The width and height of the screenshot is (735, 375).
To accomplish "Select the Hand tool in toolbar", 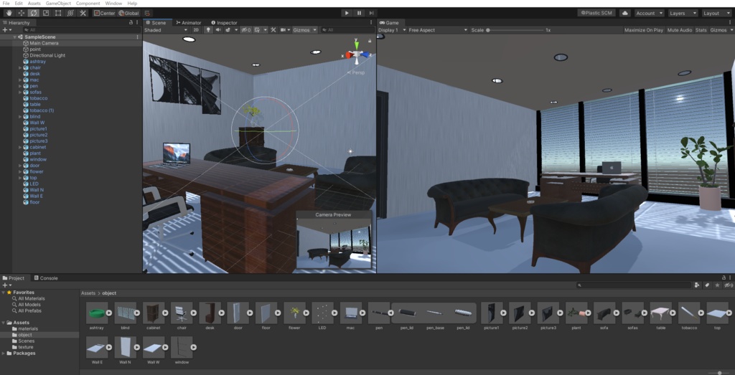I will (9, 13).
